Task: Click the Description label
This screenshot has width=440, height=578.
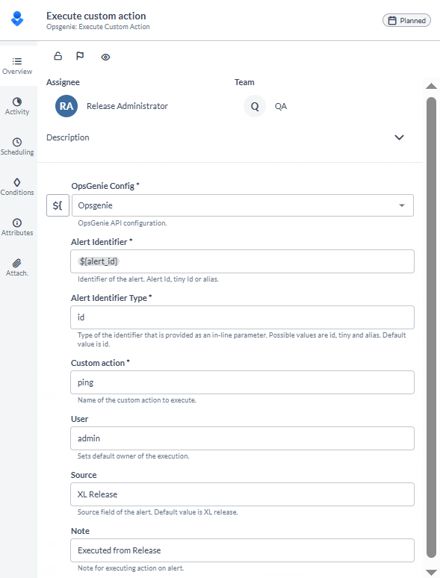Action: 67,137
